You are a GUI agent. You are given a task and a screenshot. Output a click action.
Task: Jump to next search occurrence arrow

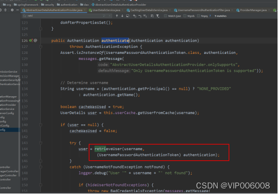point(122,16)
